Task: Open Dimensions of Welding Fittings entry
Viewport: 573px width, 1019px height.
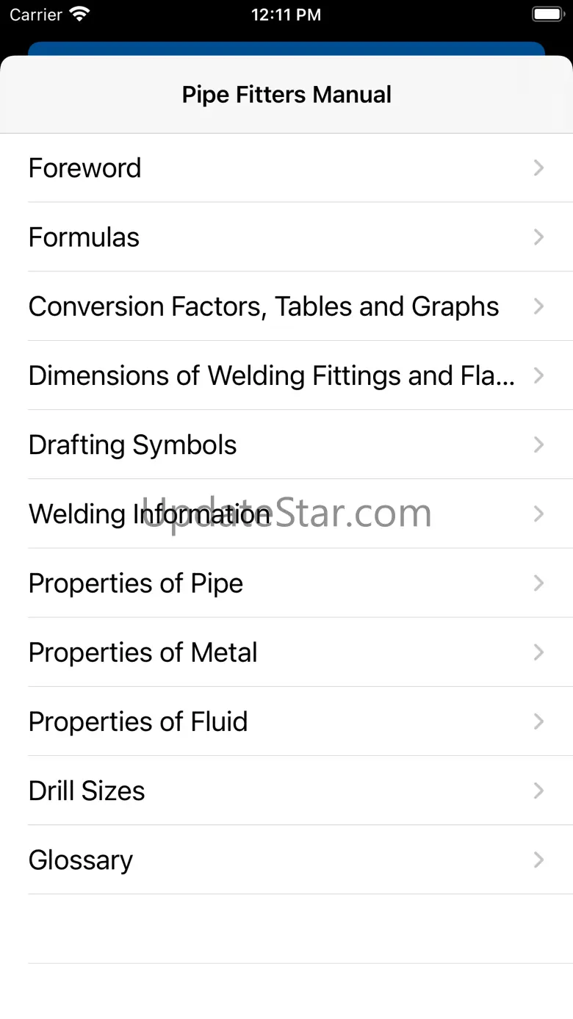Action: click(x=271, y=375)
